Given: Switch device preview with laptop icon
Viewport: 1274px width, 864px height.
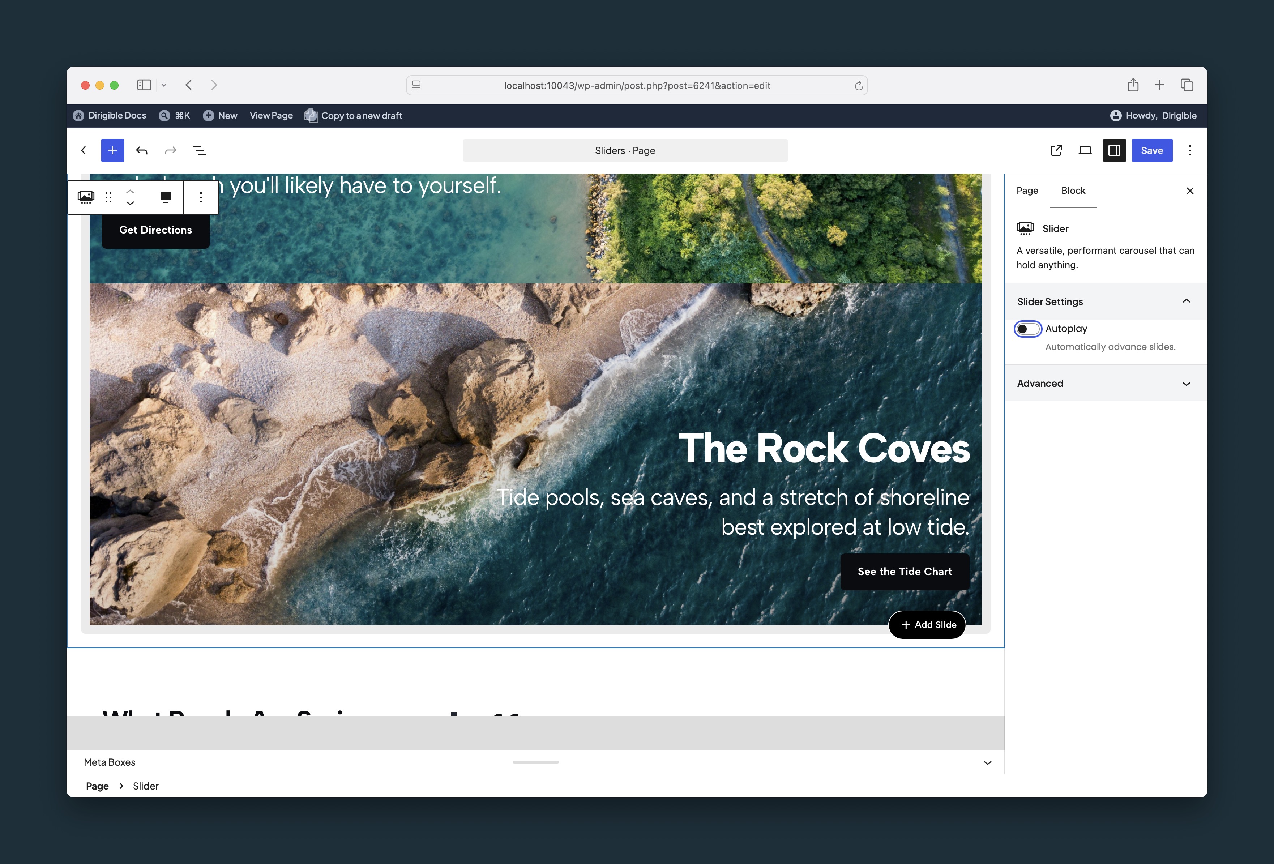Looking at the screenshot, I should point(1085,150).
